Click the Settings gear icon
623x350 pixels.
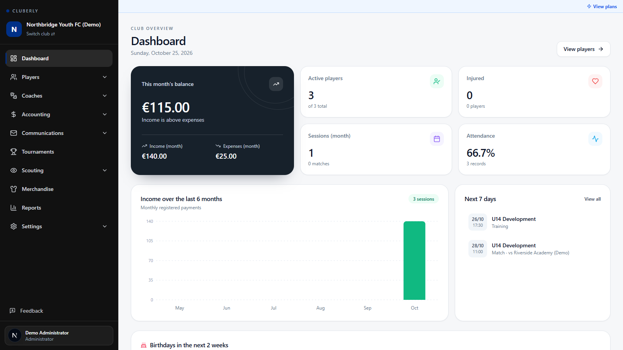click(x=14, y=226)
